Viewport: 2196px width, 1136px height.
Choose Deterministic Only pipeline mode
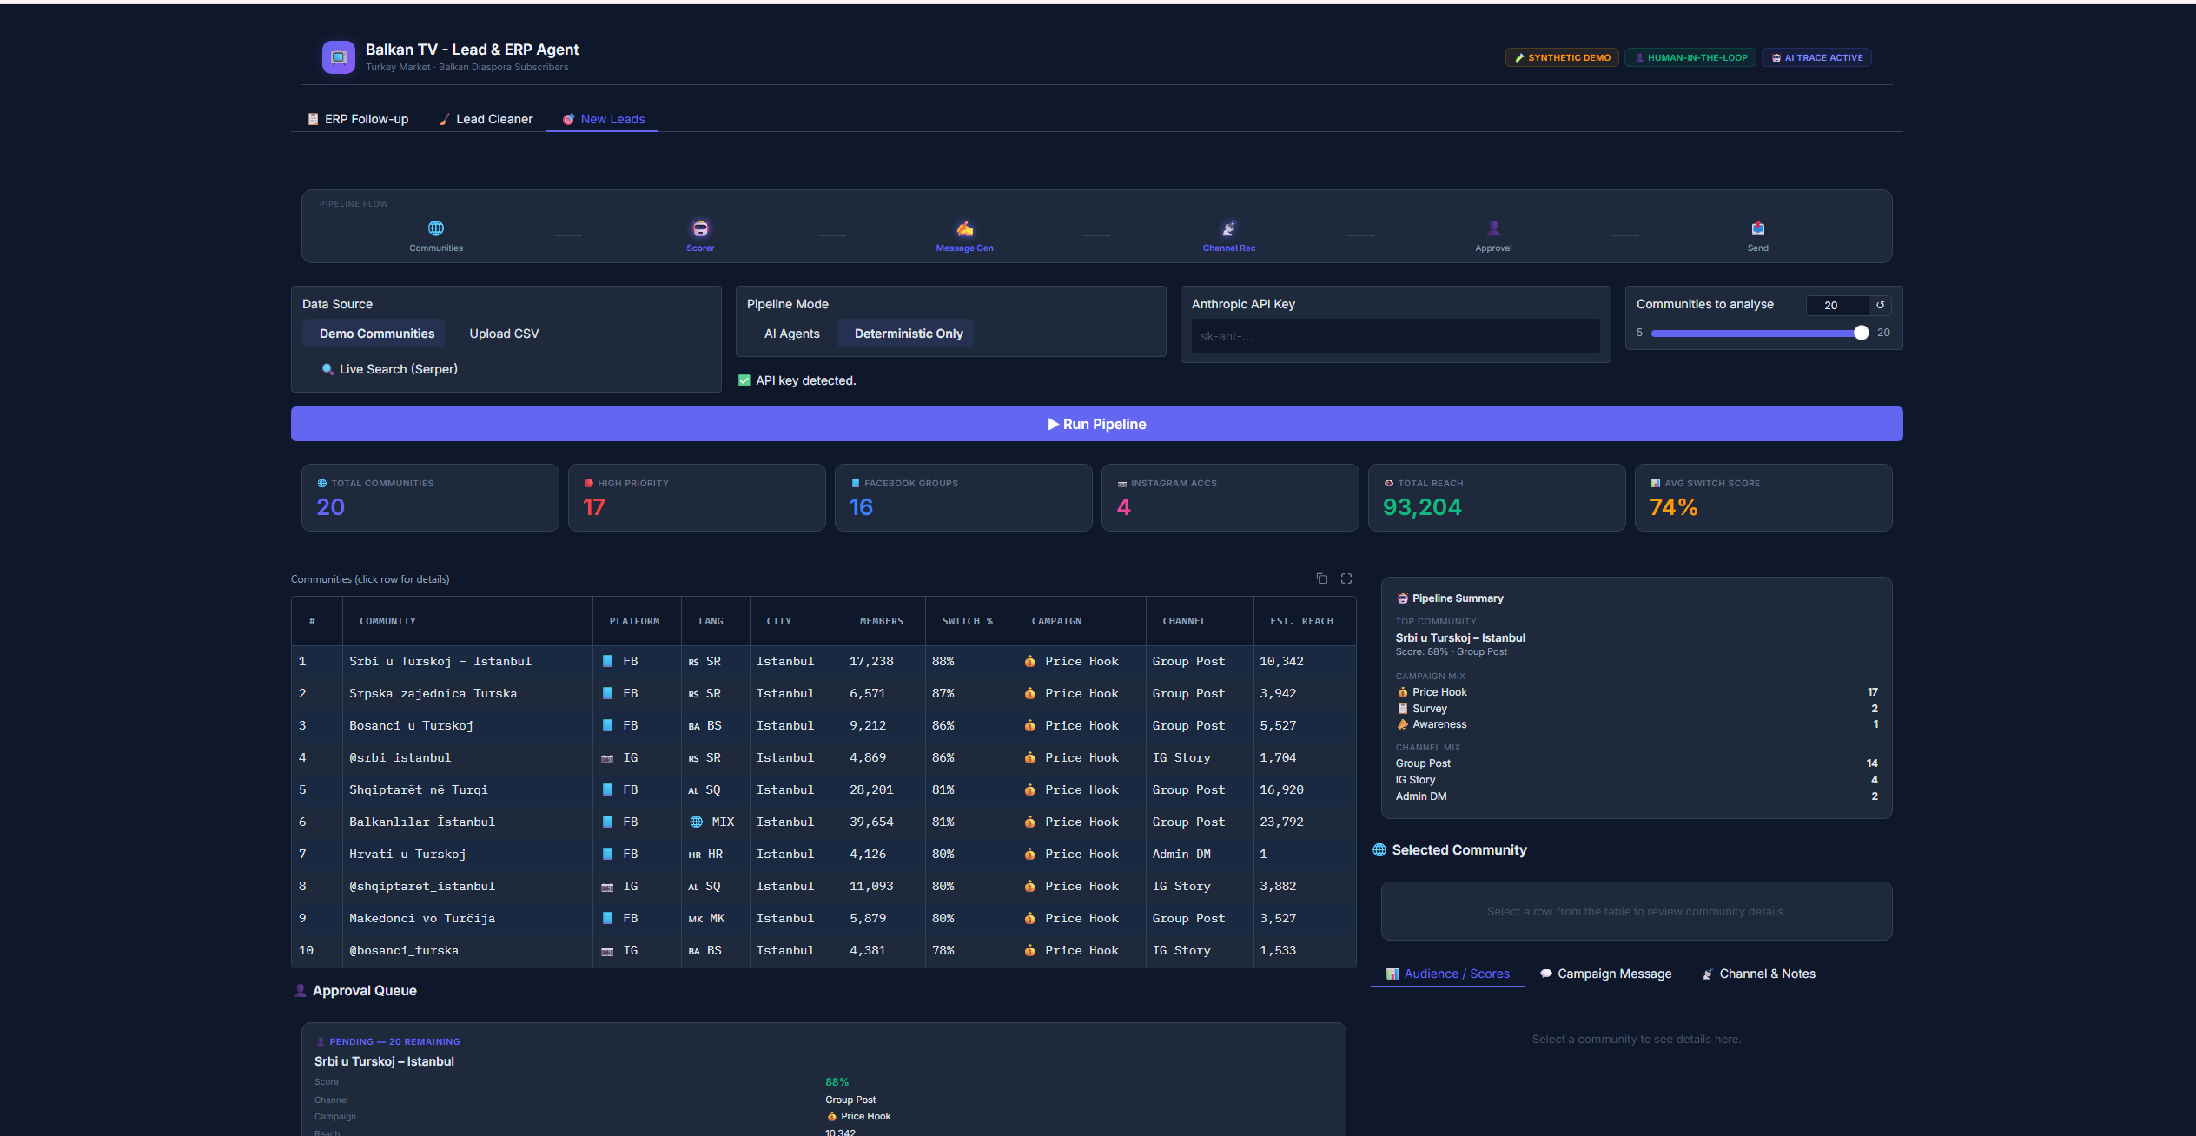pos(905,334)
